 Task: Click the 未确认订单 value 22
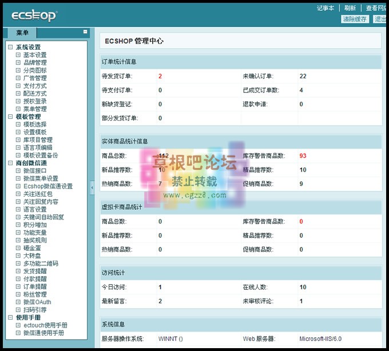pos(303,76)
